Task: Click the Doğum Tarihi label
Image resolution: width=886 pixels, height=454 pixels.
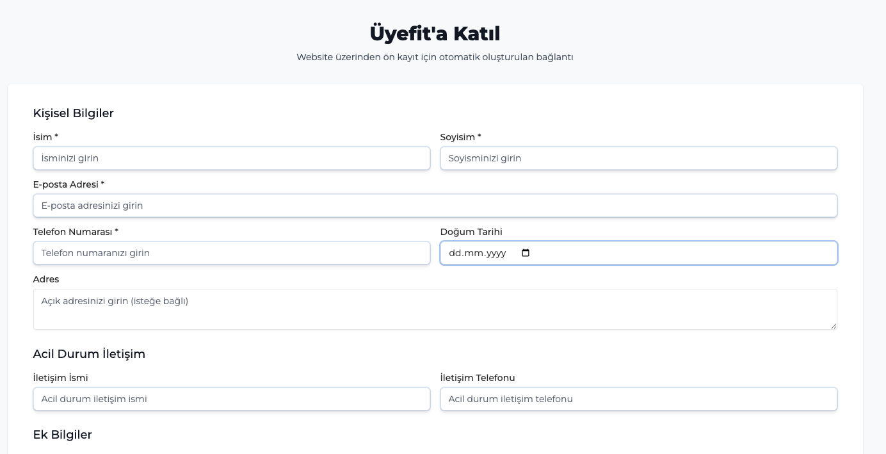Action: 471,232
